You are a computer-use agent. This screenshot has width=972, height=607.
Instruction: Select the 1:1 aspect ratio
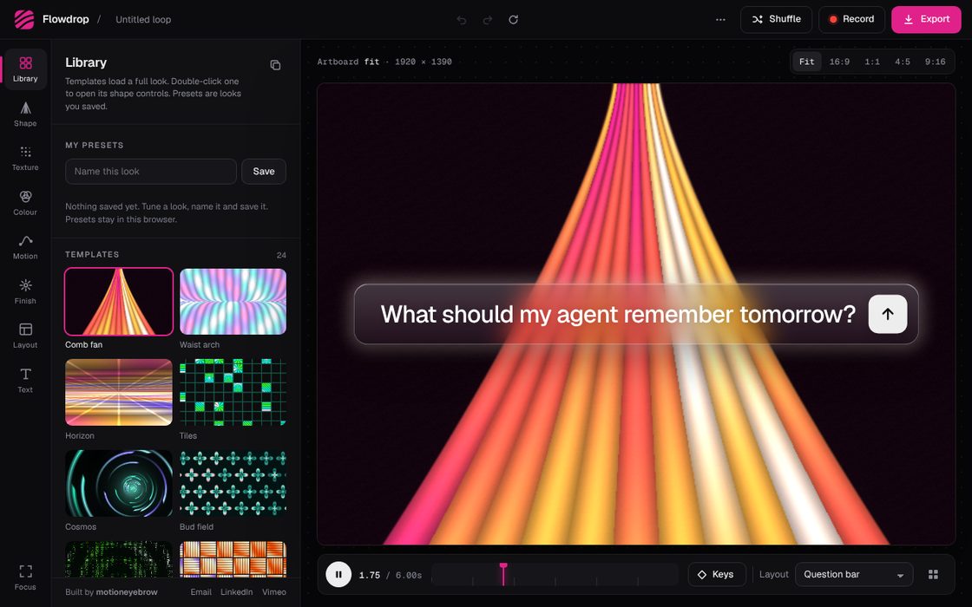[872, 62]
